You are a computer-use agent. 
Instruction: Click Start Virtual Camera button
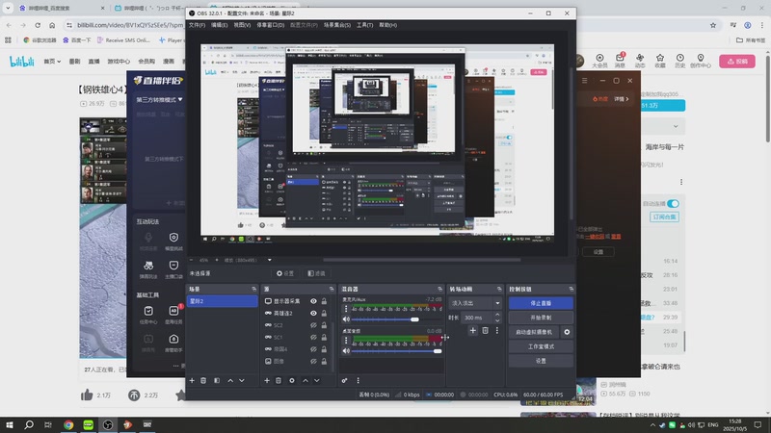[534, 332]
